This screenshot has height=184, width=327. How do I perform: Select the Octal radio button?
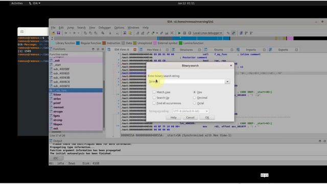coord(194,103)
